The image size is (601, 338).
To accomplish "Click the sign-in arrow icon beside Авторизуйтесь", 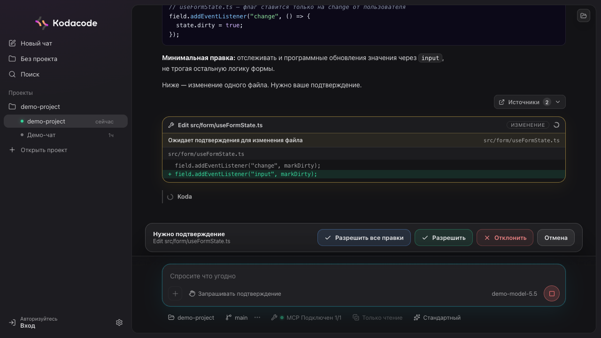I will click(x=12, y=323).
